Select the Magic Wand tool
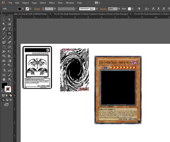170x142 pixels. click(x=4, y=24)
